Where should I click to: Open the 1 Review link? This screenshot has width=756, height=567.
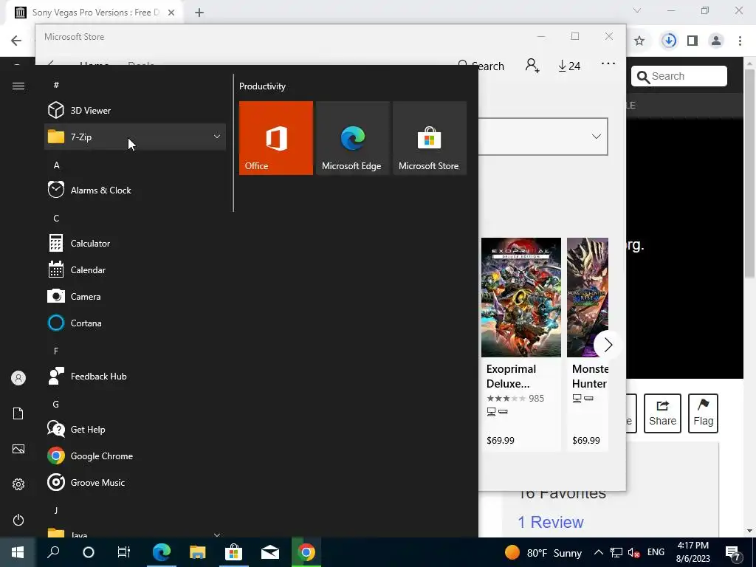(551, 522)
